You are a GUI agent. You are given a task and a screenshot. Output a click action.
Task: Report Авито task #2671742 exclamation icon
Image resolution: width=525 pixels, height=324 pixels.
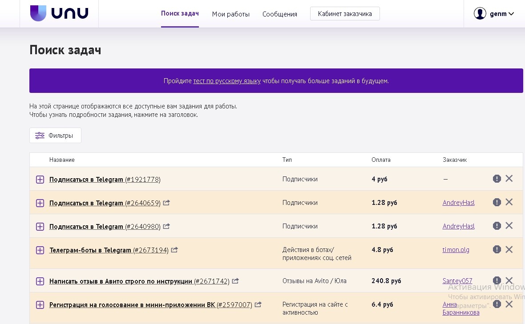(x=497, y=280)
